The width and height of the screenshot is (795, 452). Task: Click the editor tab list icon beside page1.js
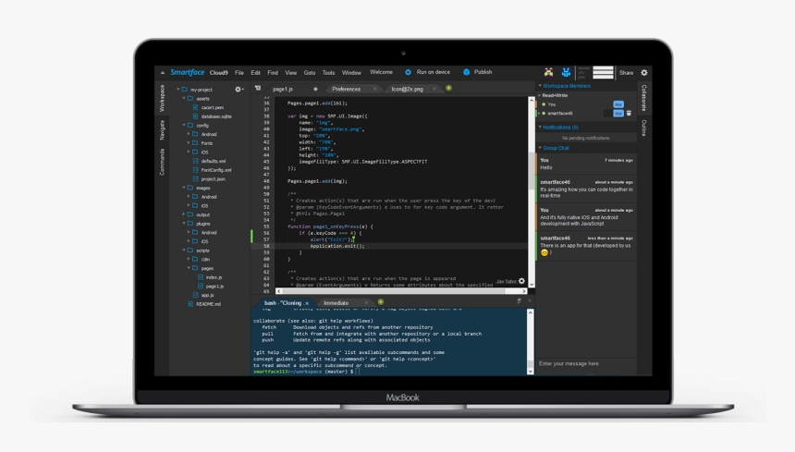(258, 88)
